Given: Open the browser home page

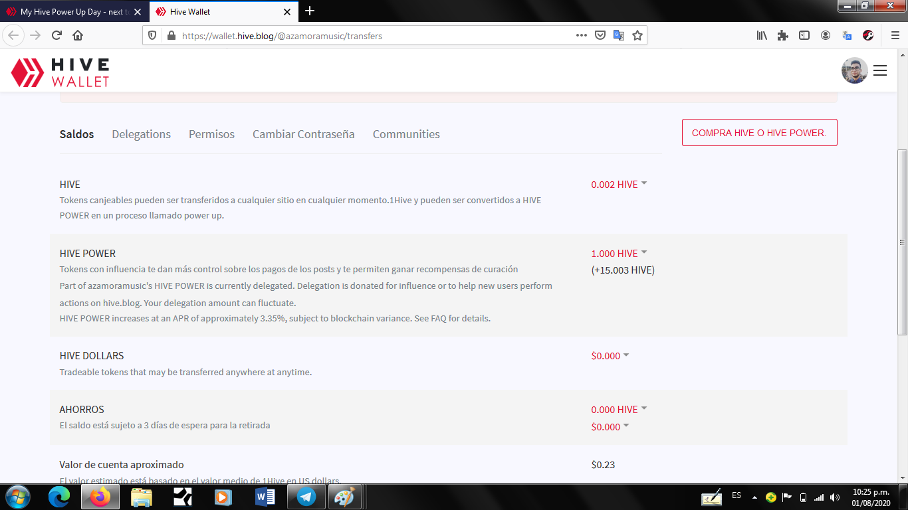Looking at the screenshot, I should (78, 35).
